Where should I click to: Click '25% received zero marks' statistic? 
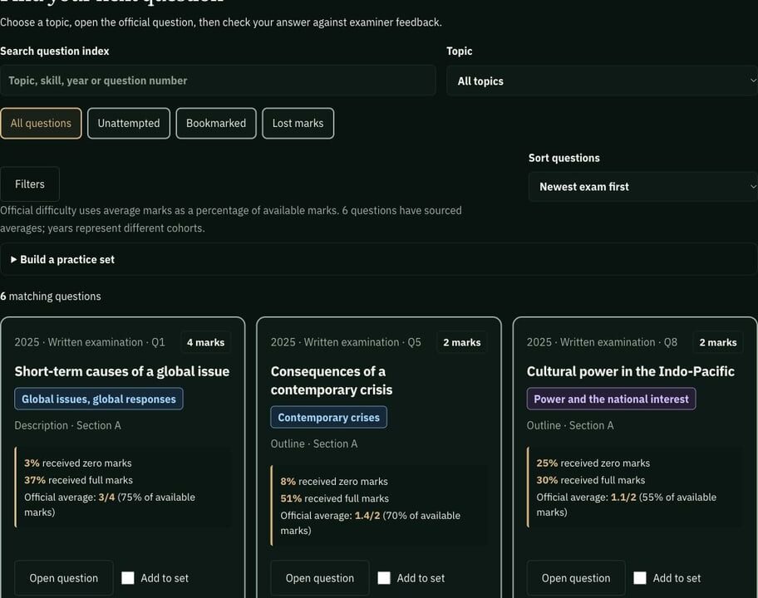tap(593, 463)
